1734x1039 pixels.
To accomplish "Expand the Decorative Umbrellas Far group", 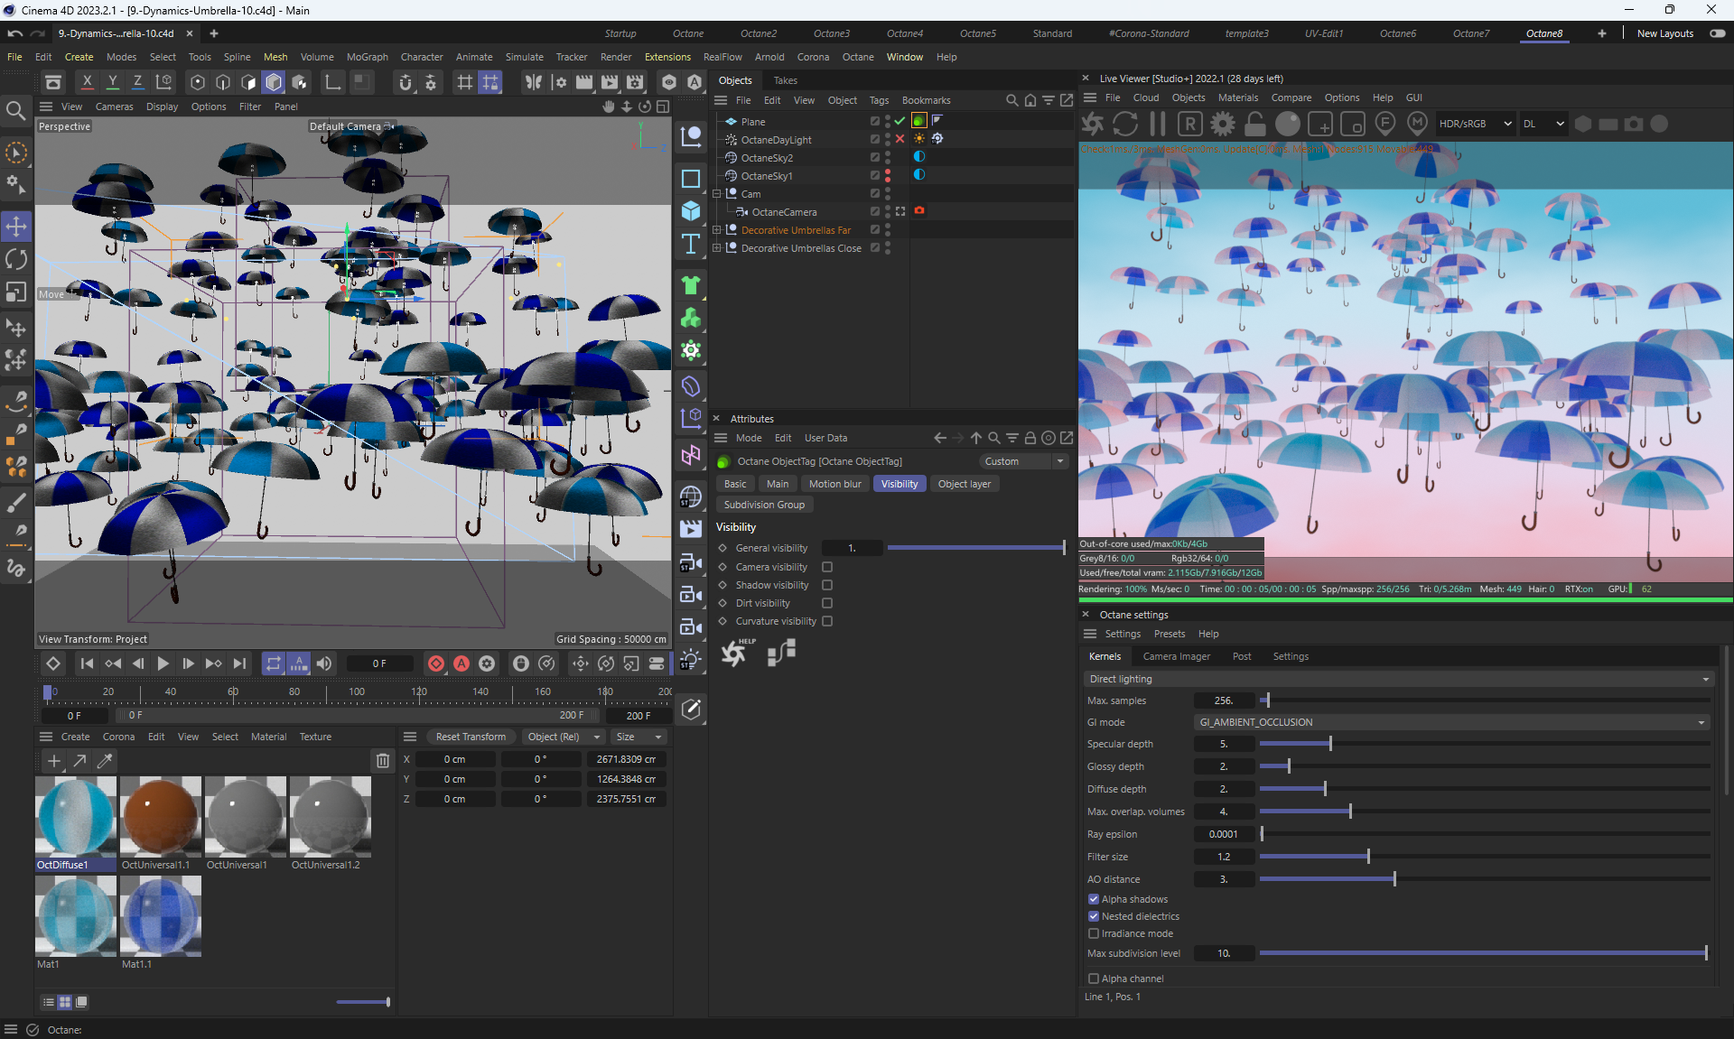I will [x=717, y=230].
